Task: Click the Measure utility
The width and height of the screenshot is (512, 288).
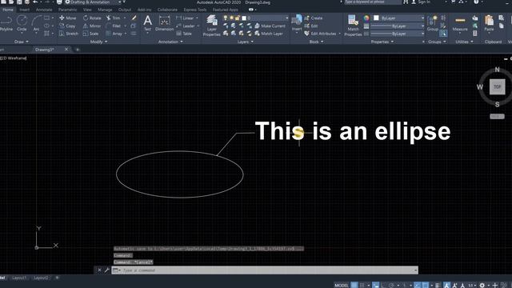Action: [x=460, y=23]
